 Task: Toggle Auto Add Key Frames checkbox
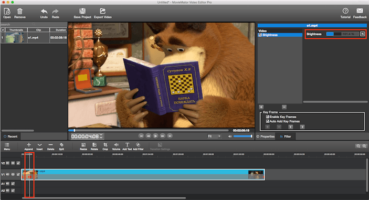click(x=267, y=121)
